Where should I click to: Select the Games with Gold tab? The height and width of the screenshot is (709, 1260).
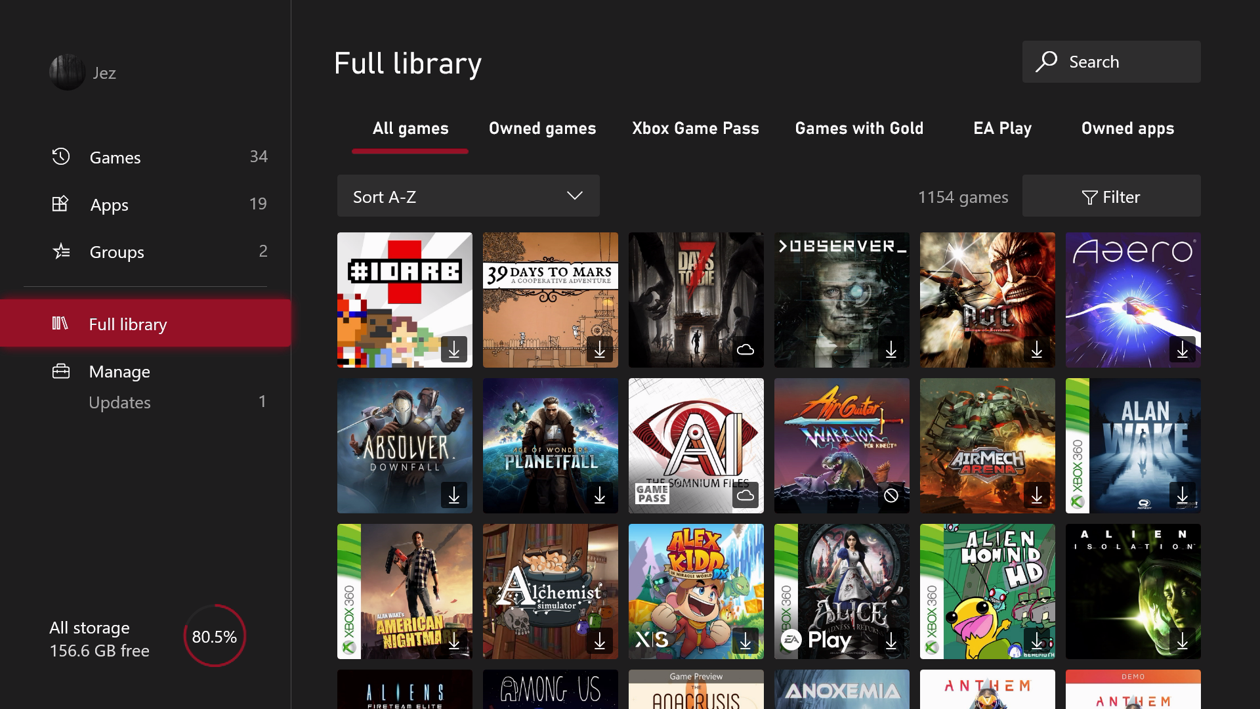point(859,128)
